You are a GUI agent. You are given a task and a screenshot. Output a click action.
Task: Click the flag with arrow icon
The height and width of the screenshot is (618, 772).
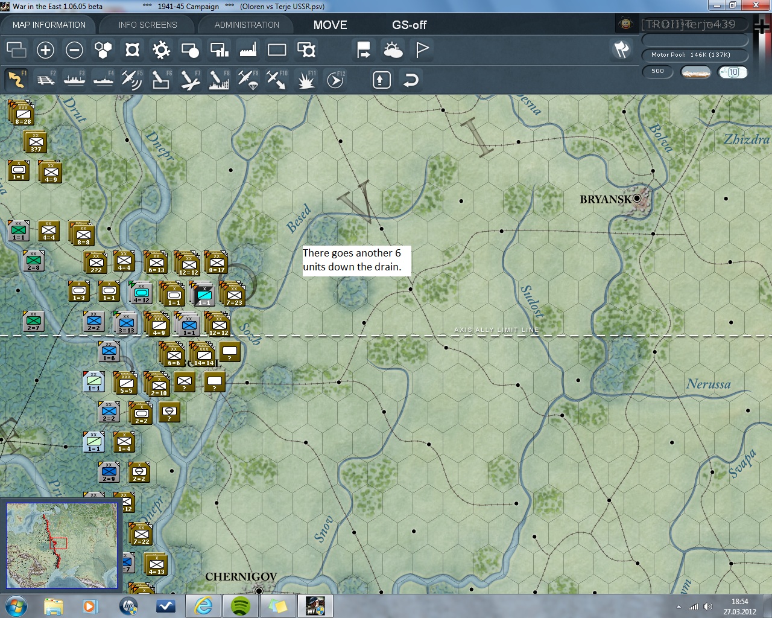(364, 50)
